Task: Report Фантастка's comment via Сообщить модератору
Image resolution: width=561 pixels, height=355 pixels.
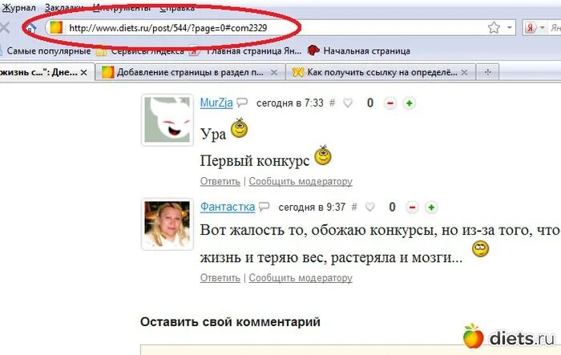Action: point(301,278)
